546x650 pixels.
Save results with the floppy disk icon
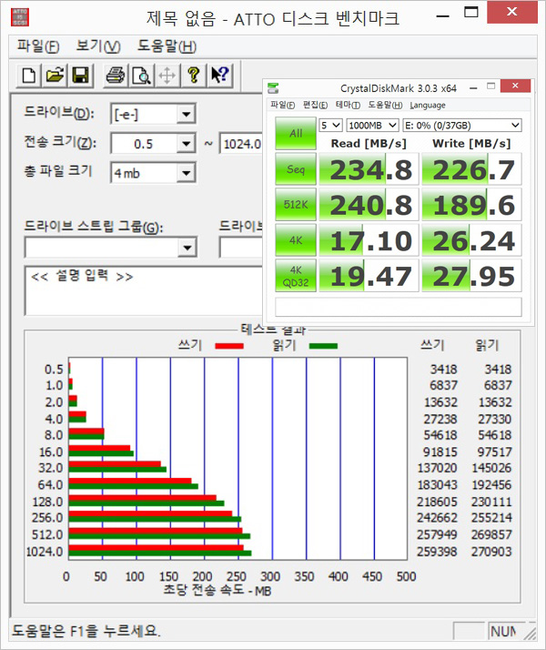[80, 76]
